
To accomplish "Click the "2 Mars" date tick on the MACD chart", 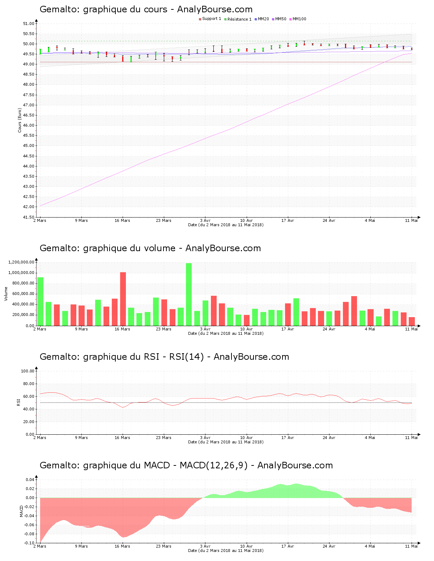I will (40, 546).
